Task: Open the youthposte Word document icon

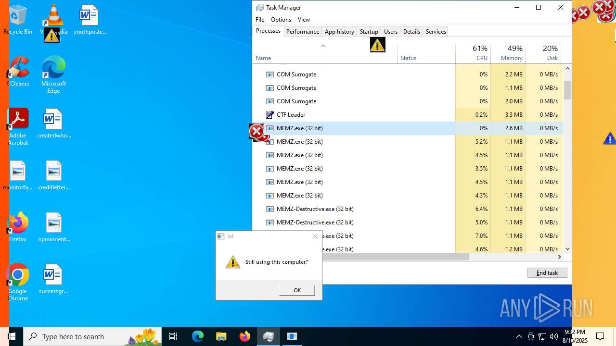Action: pos(90,19)
